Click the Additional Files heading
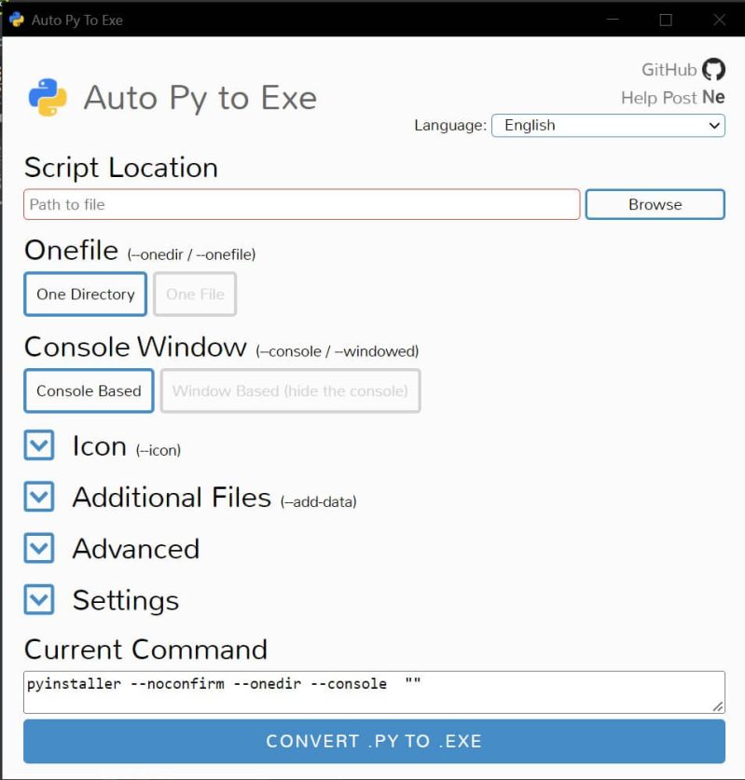Viewport: 745px width, 780px height. (172, 497)
